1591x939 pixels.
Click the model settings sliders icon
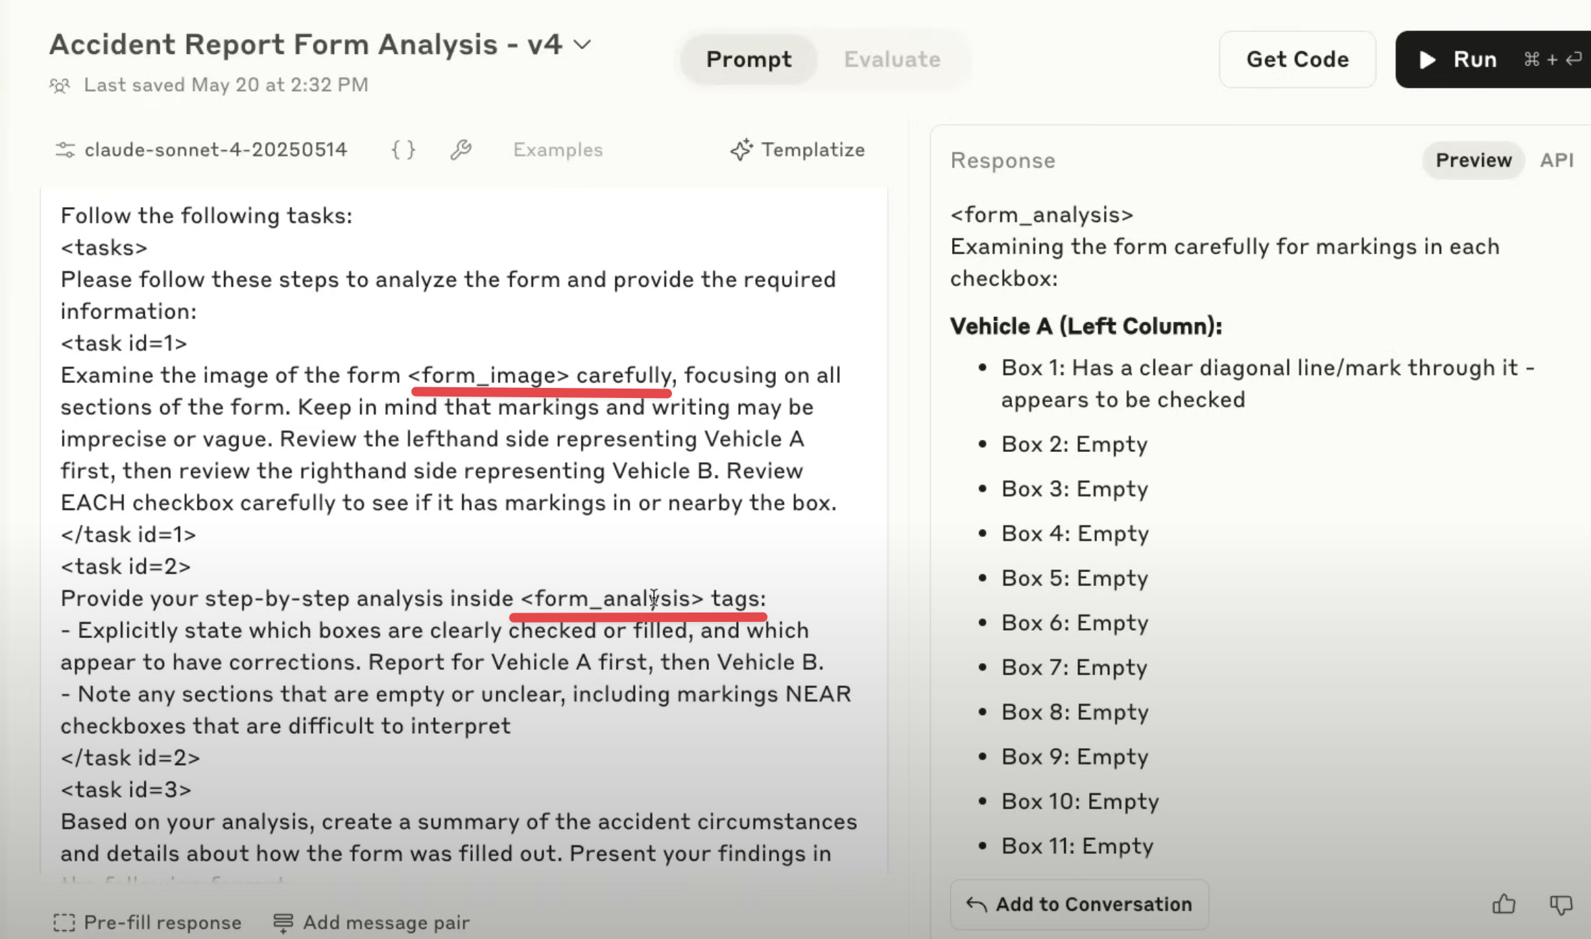65,149
